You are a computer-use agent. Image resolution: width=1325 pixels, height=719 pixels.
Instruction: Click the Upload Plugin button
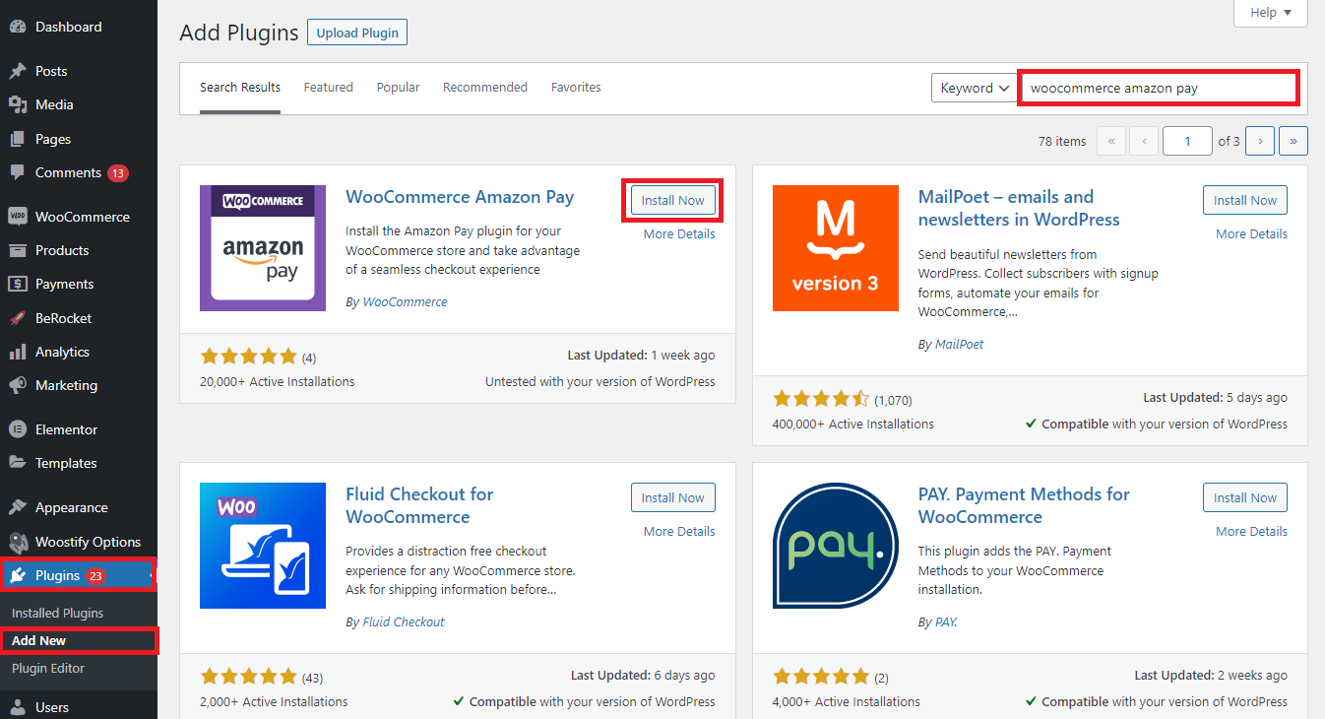coord(357,33)
